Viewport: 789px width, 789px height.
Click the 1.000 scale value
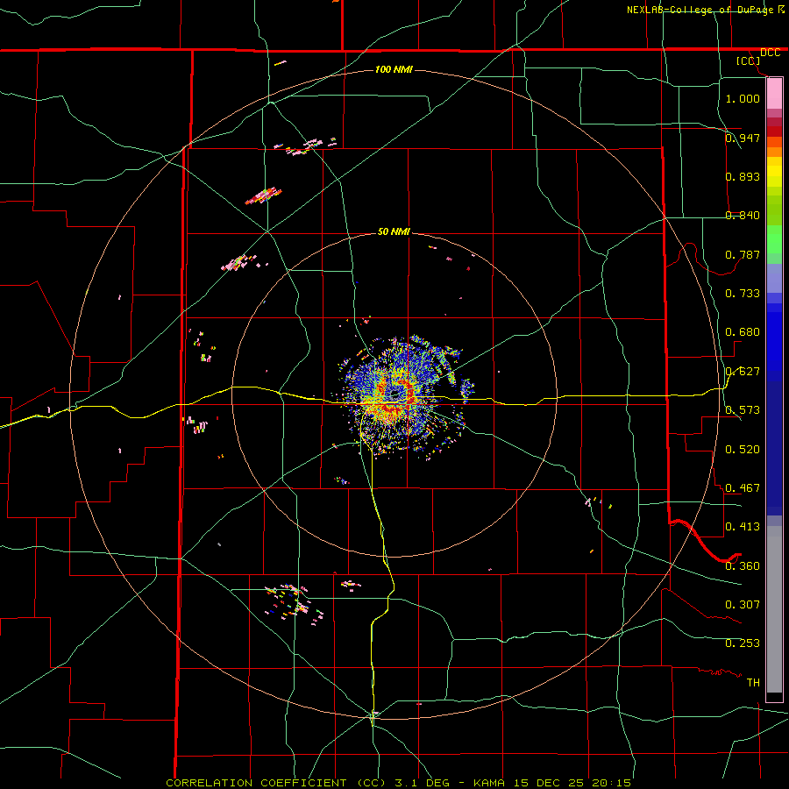(743, 98)
